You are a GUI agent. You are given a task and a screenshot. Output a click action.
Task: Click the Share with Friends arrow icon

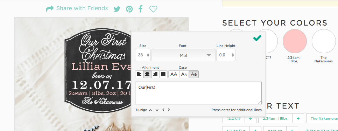coord(50,9)
